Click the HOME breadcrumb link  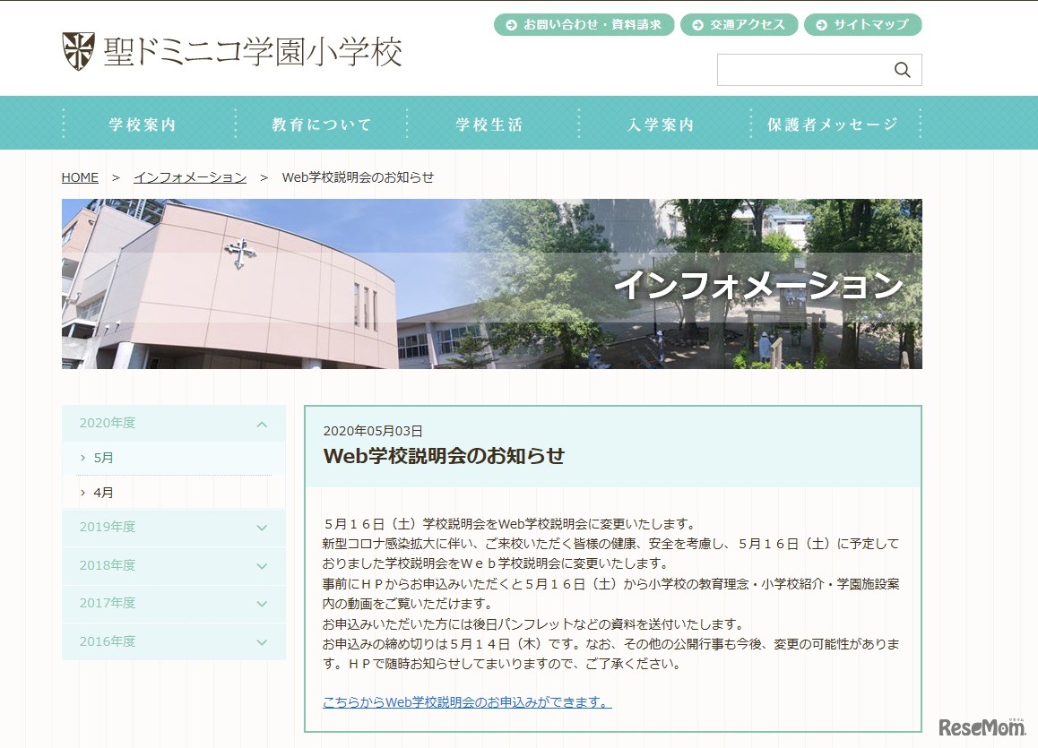point(80,177)
